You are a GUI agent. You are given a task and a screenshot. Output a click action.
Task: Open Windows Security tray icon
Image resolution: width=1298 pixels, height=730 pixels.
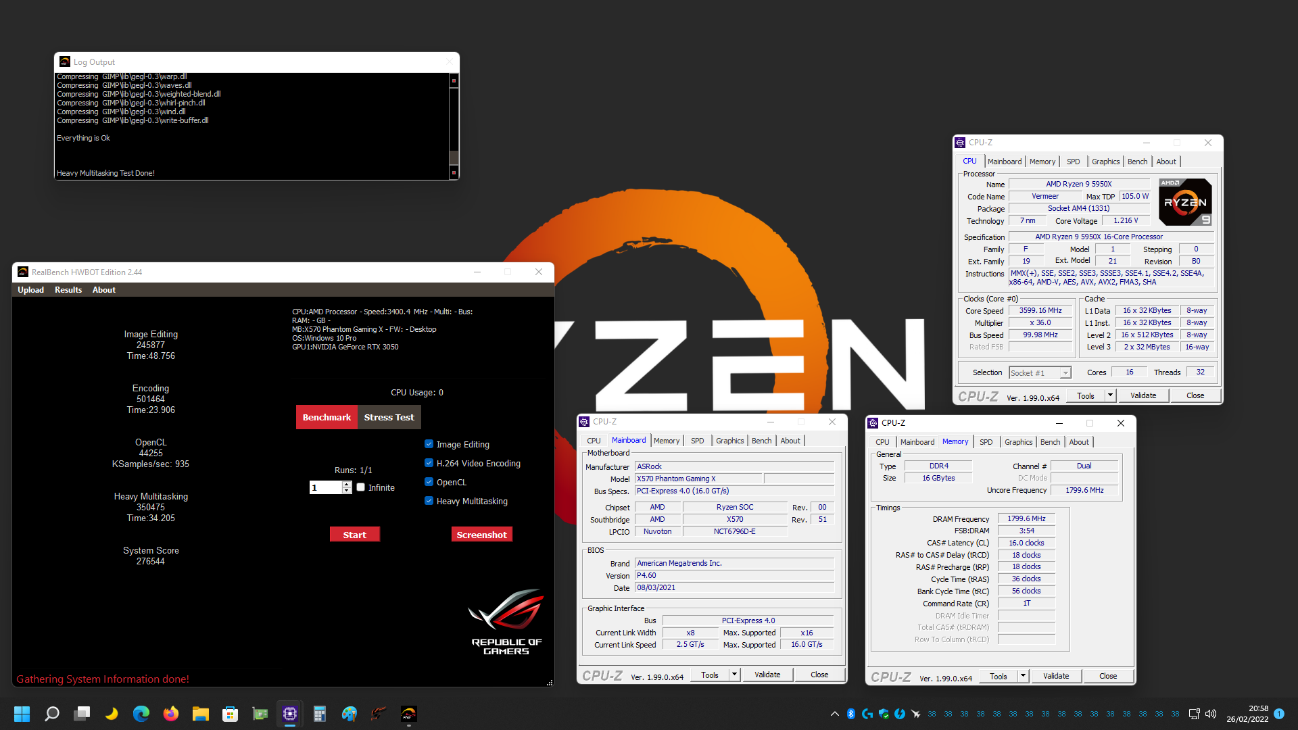pos(884,714)
